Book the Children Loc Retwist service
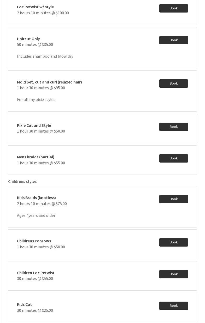Image resolution: width=205 pixels, height=323 pixels. (x=173, y=274)
